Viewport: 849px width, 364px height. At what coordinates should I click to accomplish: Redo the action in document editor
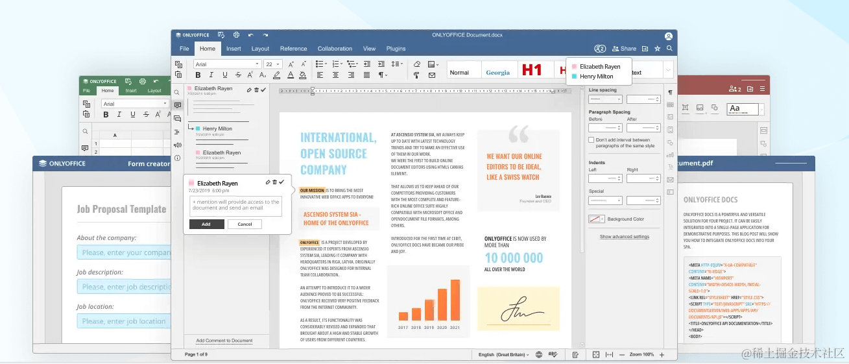tap(266, 35)
